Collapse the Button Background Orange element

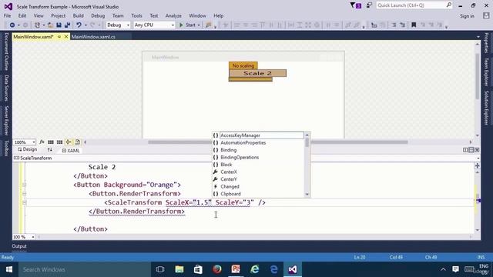[24, 185]
